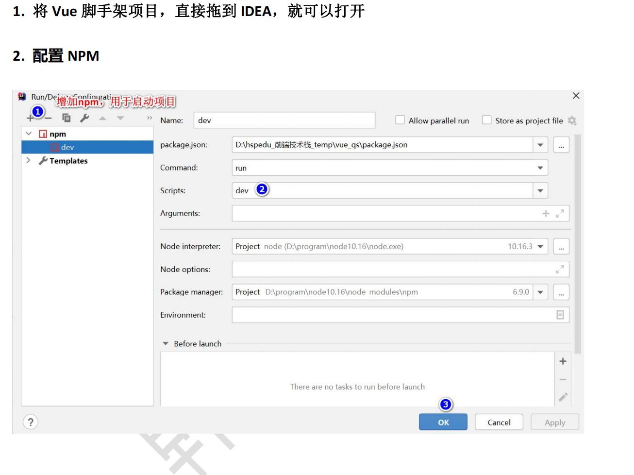Click the Package manager version 6.9.0

521,292
